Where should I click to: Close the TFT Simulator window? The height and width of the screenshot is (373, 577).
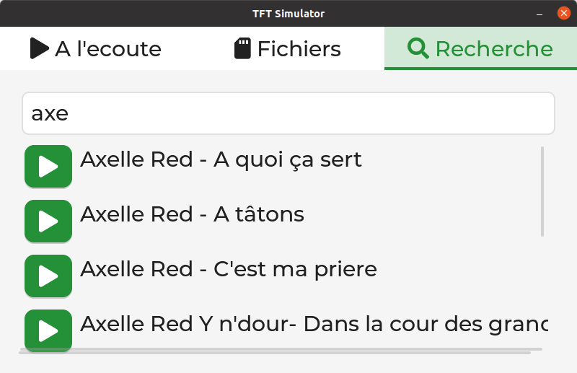(564, 13)
